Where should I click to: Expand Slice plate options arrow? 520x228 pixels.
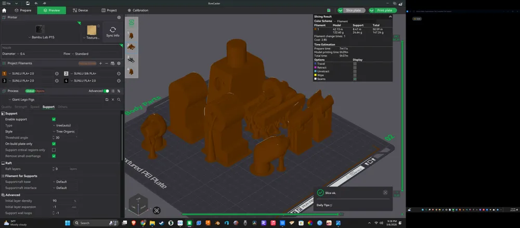tap(340, 10)
